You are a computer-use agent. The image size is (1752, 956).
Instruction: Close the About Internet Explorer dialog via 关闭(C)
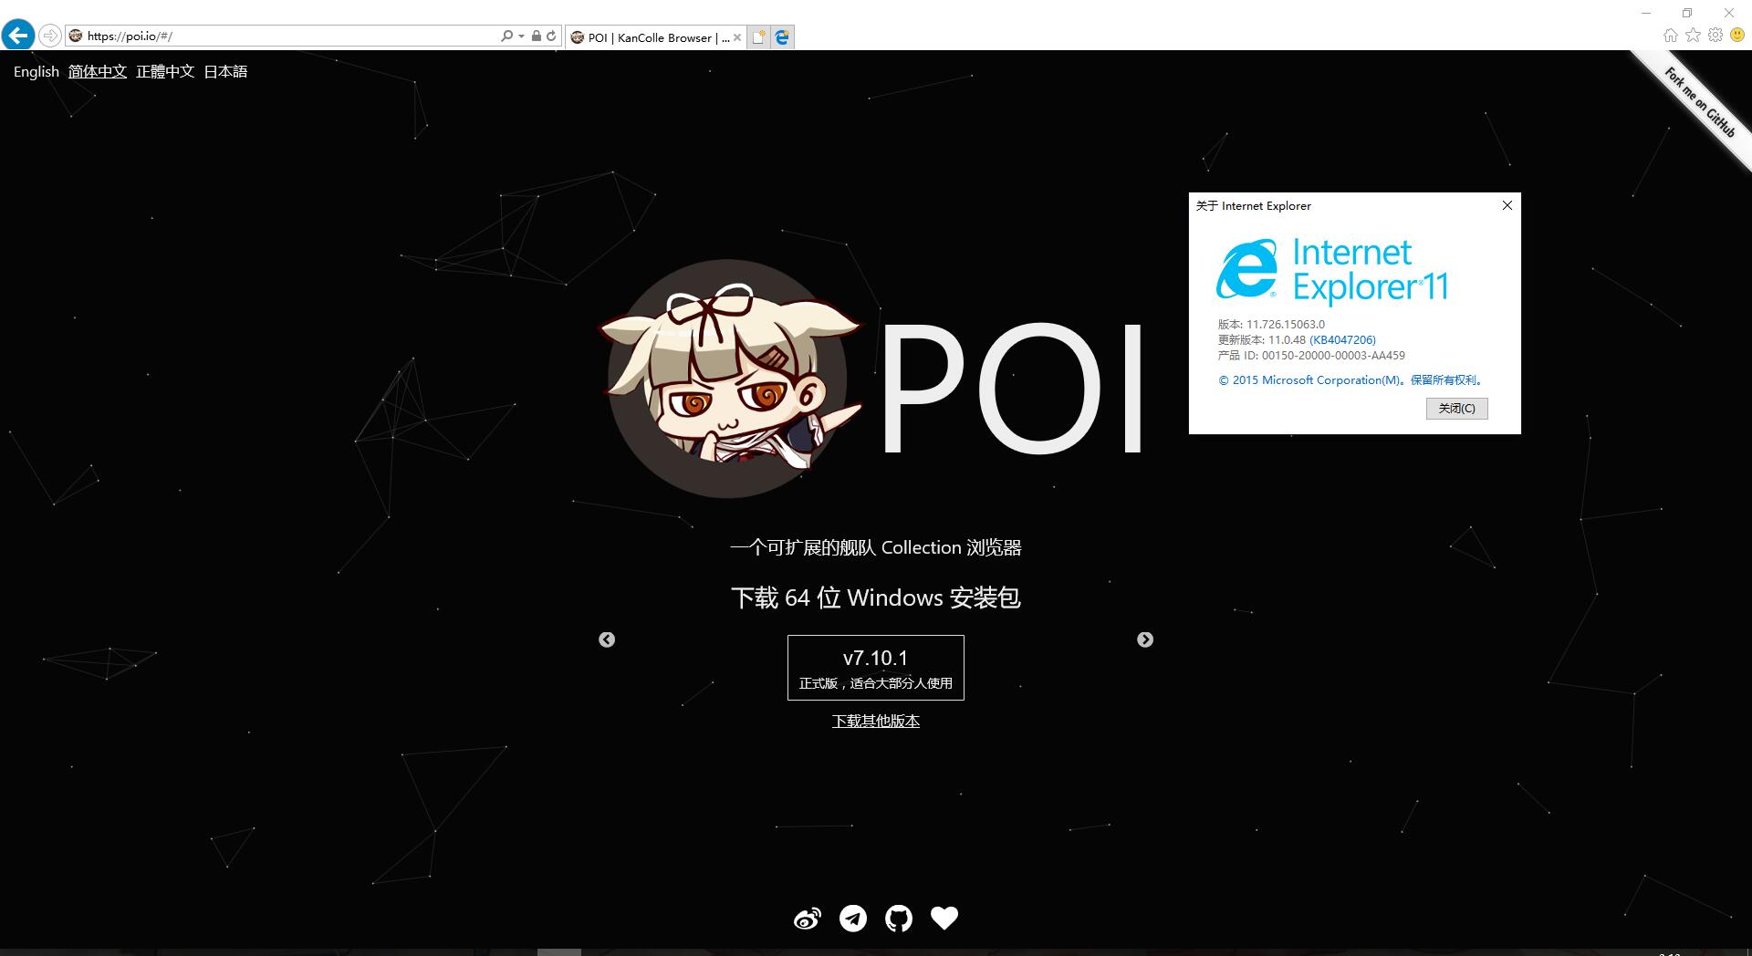(x=1456, y=408)
